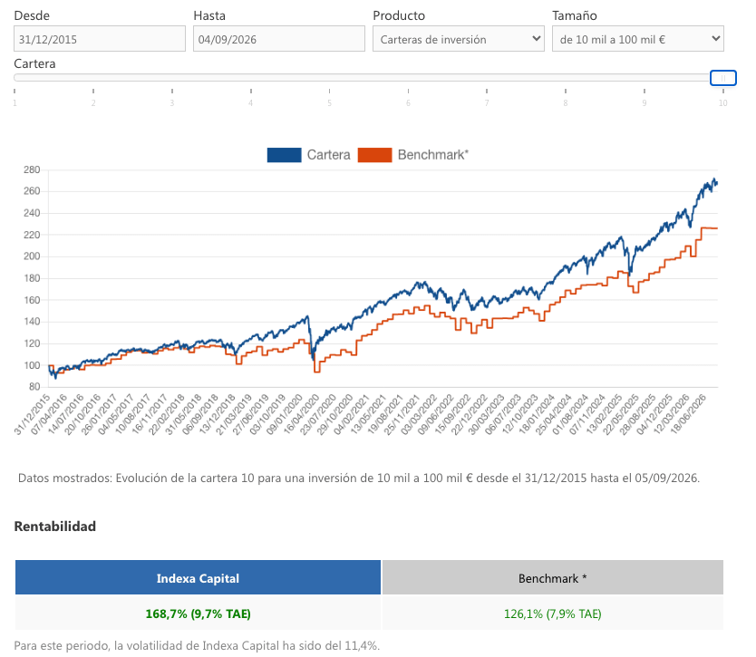Click the Benchmark * table header

pos(553,577)
